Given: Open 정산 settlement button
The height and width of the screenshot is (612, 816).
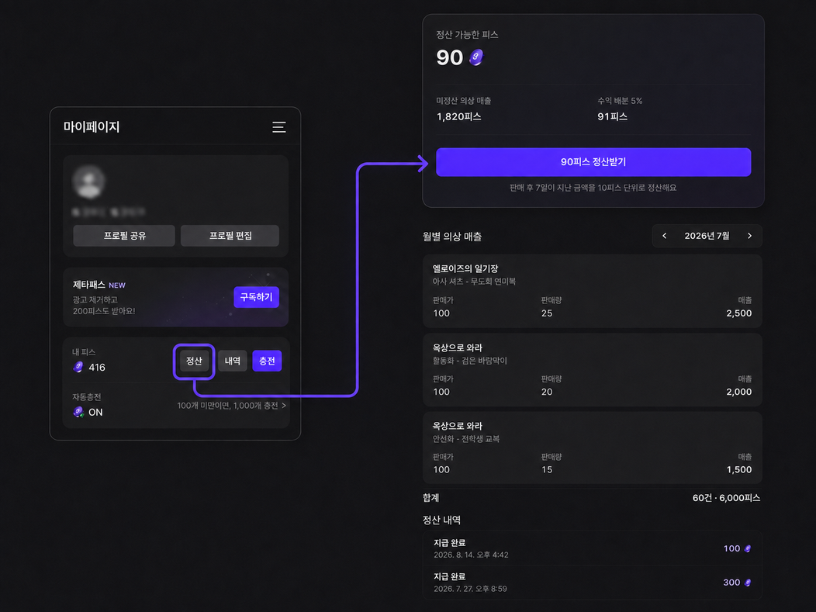Looking at the screenshot, I should (x=194, y=361).
